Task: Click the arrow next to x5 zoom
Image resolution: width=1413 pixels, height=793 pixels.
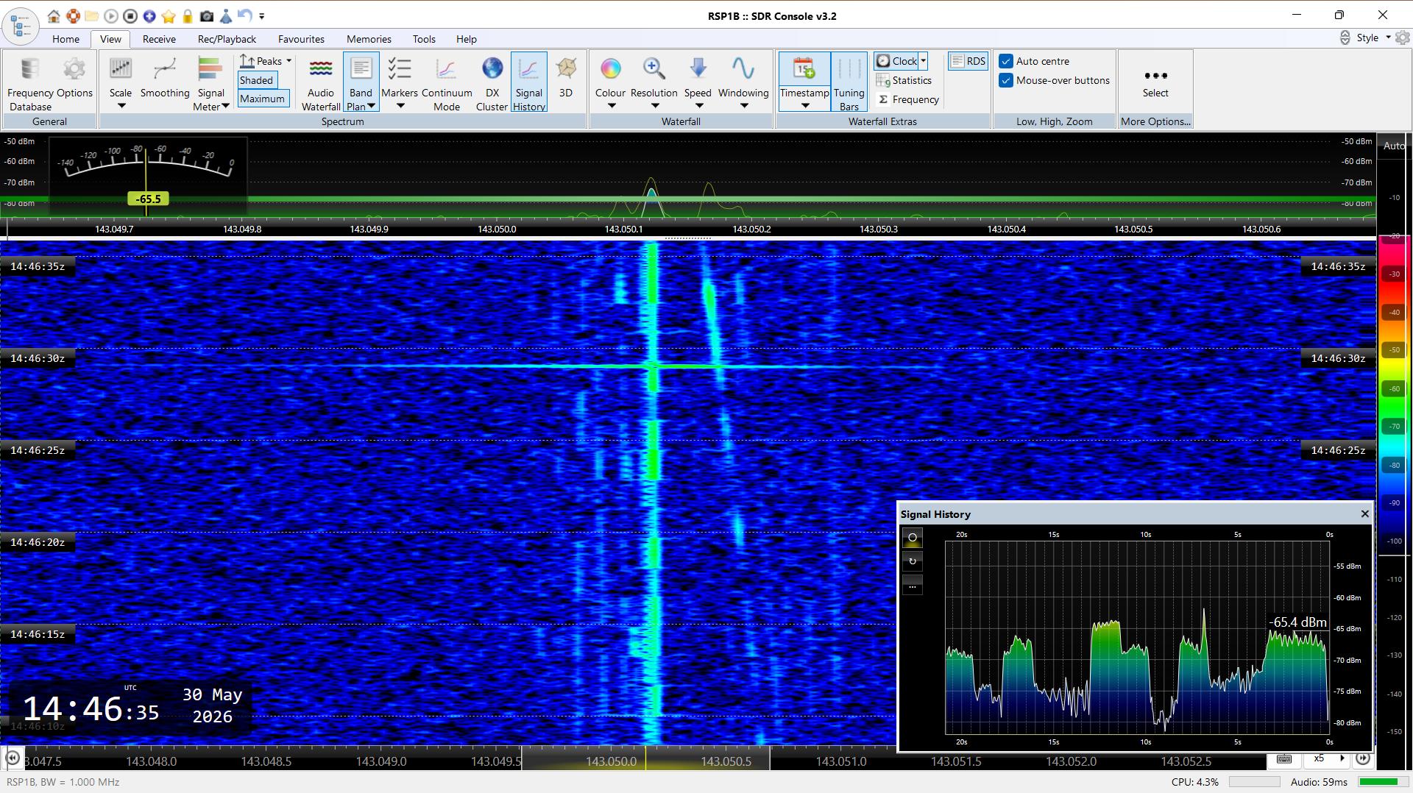Action: [x=1342, y=758]
